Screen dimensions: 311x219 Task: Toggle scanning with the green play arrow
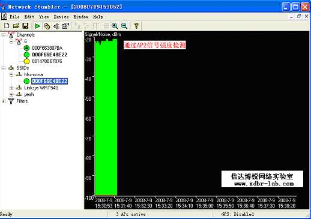coord(37,26)
